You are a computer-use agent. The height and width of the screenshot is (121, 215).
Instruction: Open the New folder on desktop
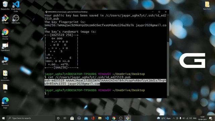(x=207, y=6)
